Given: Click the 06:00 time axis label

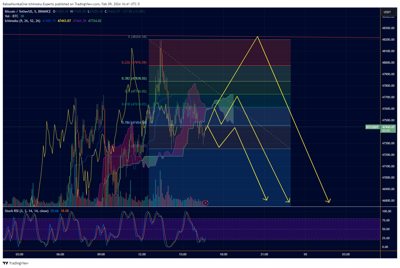Looking at the screenshot, I should point(60,254).
